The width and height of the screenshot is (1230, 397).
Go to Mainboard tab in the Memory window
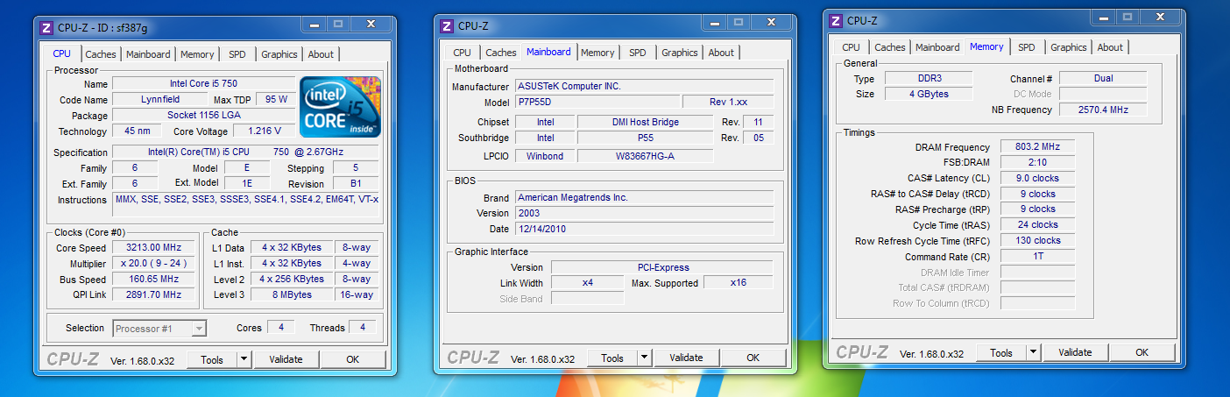pos(937,47)
